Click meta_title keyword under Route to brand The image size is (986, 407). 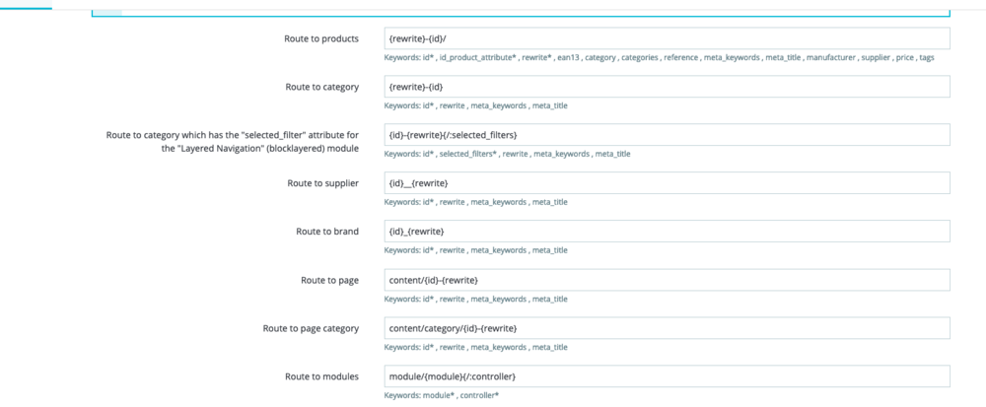pos(550,250)
